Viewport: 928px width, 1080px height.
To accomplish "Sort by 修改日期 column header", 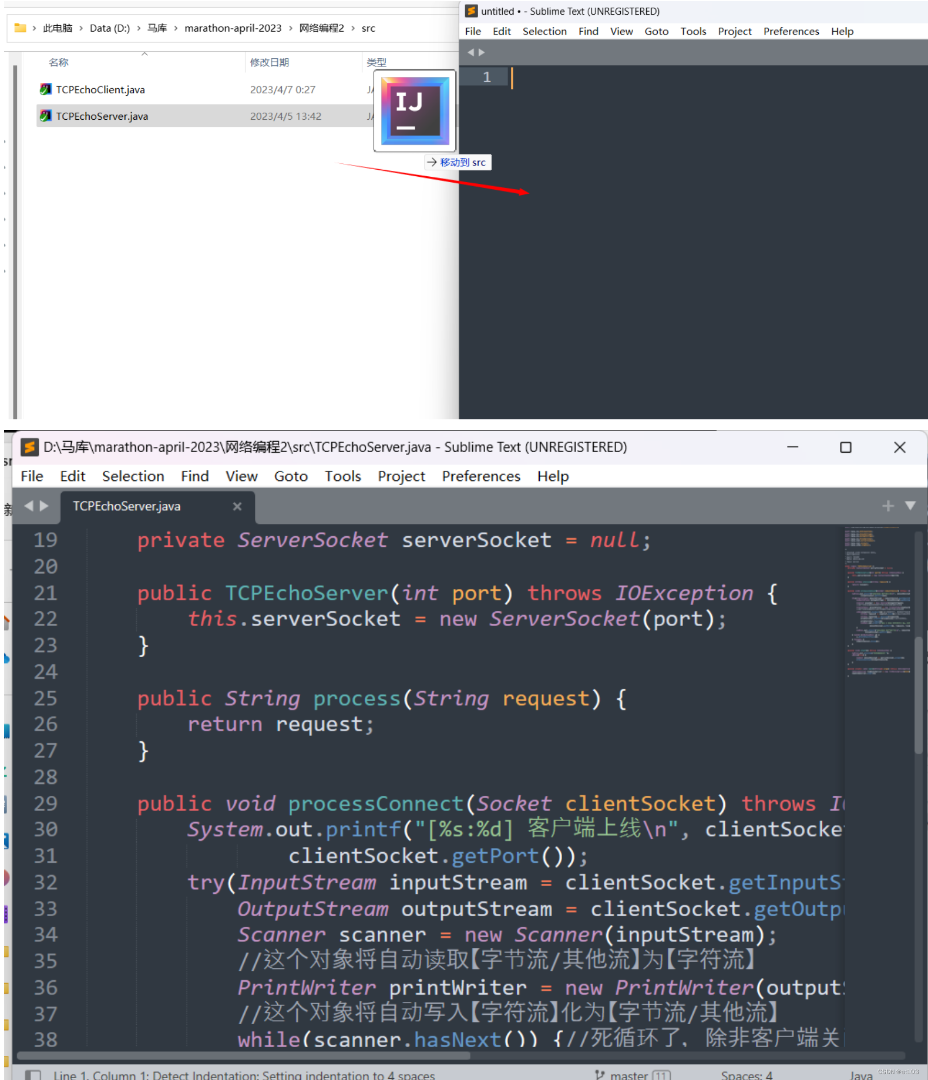I will (x=269, y=62).
